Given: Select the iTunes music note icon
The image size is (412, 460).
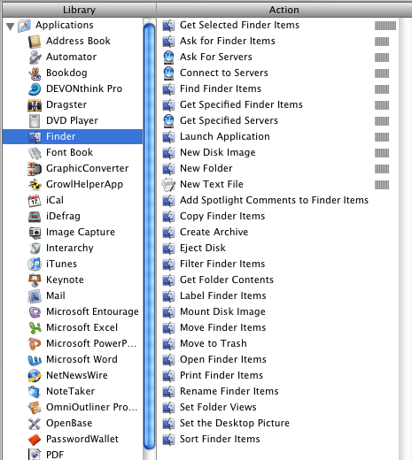Looking at the screenshot, I should click(35, 264).
